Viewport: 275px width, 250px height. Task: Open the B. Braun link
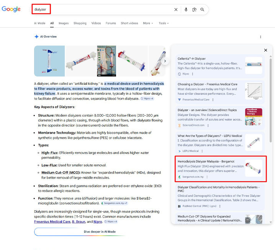(79, 222)
